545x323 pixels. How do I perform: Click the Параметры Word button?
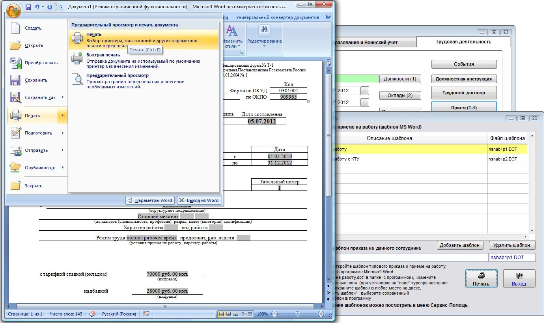click(x=150, y=200)
